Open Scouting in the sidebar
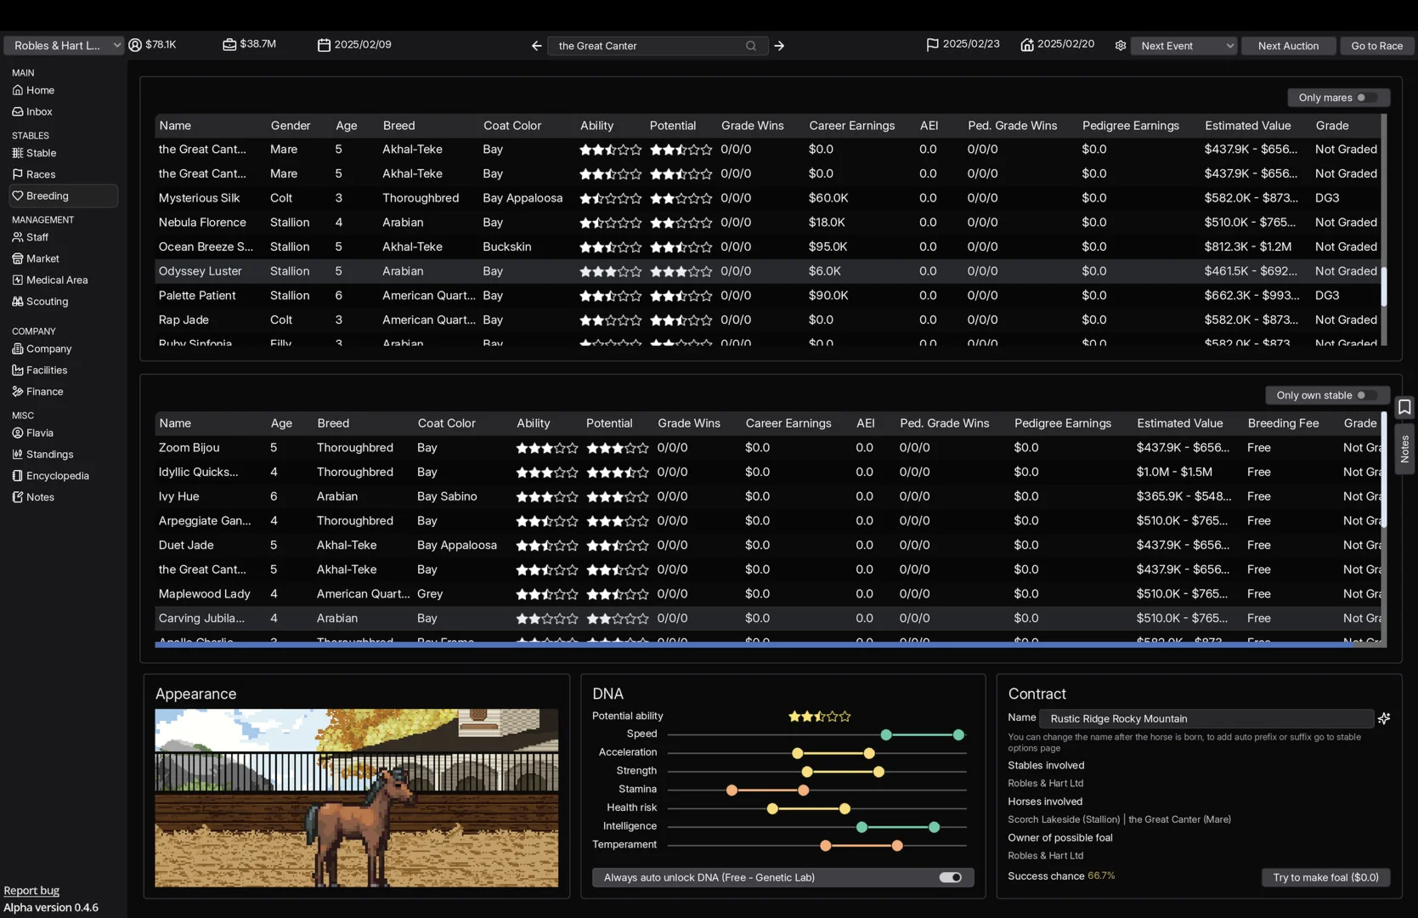The height and width of the screenshot is (918, 1418). (x=47, y=302)
